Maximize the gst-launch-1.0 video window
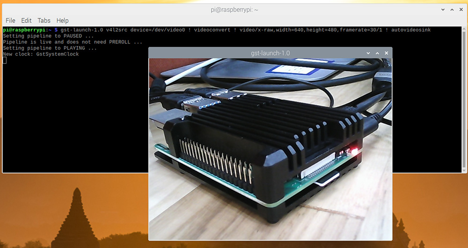This screenshot has width=468, height=248. coord(377,53)
